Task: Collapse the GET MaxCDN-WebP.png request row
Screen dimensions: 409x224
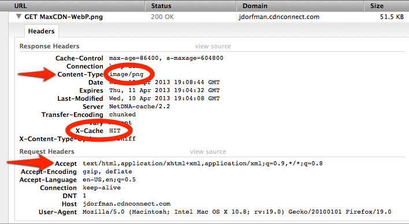Action: click(18, 17)
